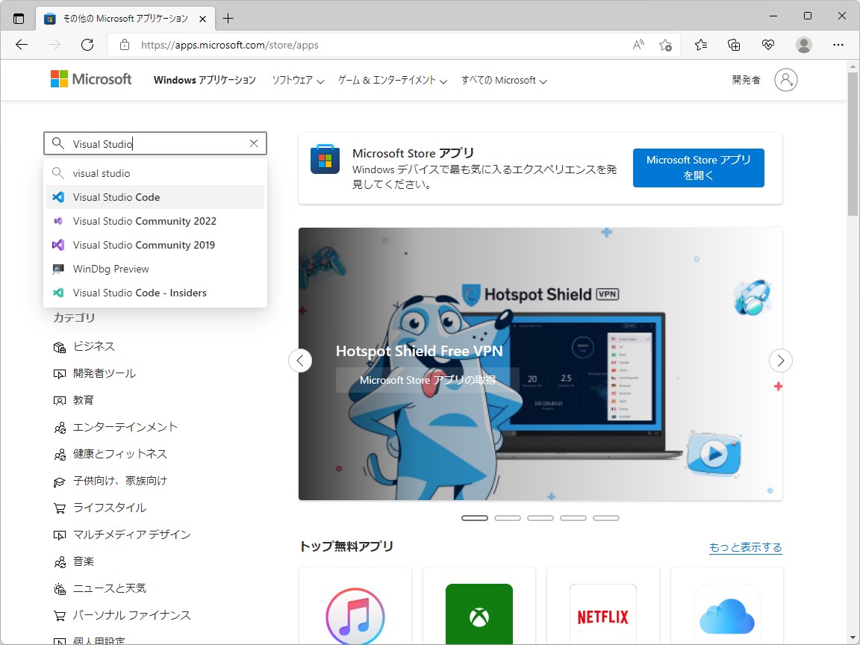This screenshot has height=645, width=860.
Task: Click the Microsoft Store アプリを開く button
Action: (698, 168)
